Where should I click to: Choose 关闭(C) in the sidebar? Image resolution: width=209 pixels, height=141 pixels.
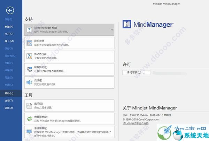(x=9, y=85)
